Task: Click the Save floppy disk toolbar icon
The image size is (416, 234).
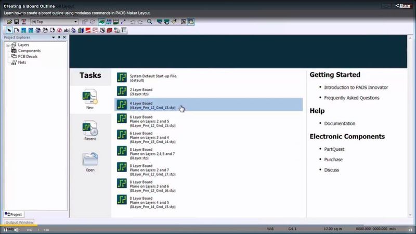Action: [x=17, y=22]
